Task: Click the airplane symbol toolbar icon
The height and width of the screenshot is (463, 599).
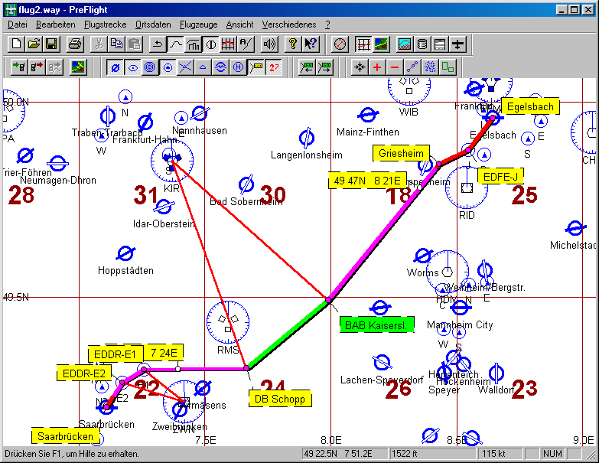Action: [x=458, y=44]
